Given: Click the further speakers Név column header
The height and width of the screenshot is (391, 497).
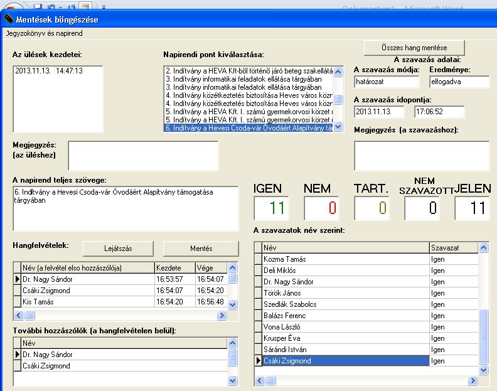Looking at the screenshot, I should coord(124,343).
